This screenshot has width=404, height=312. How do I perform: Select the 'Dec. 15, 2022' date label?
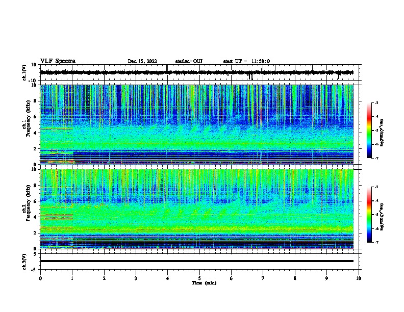click(142, 61)
